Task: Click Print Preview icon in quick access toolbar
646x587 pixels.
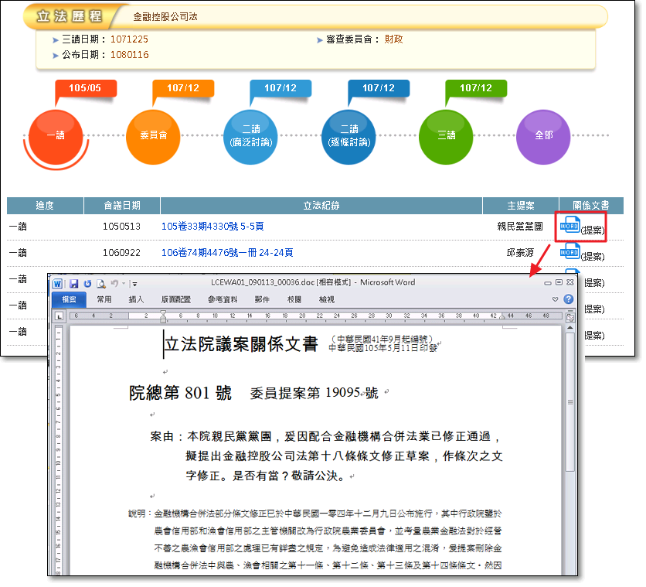Action: [100, 284]
